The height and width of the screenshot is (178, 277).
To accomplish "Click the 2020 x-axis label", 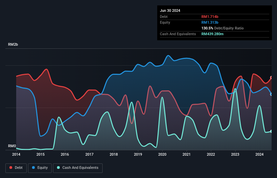I will (162, 154).
